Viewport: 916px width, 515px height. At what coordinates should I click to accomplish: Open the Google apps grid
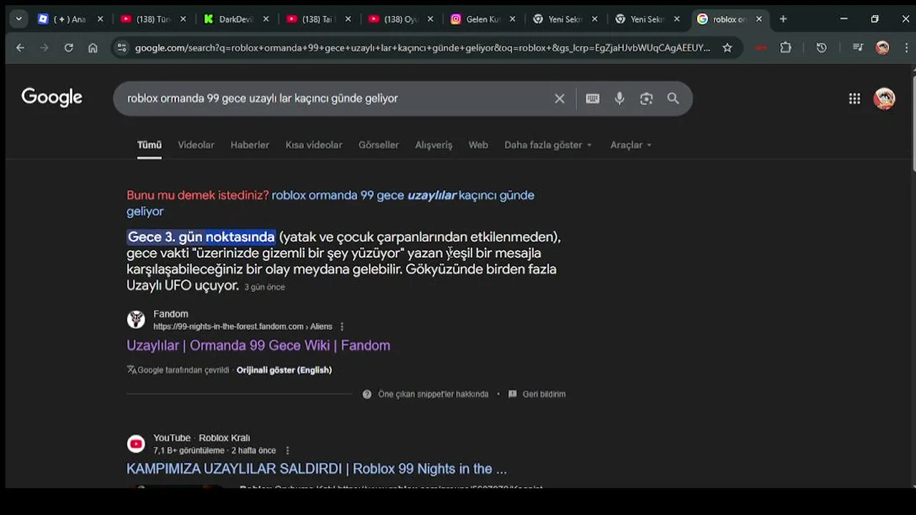pos(854,99)
